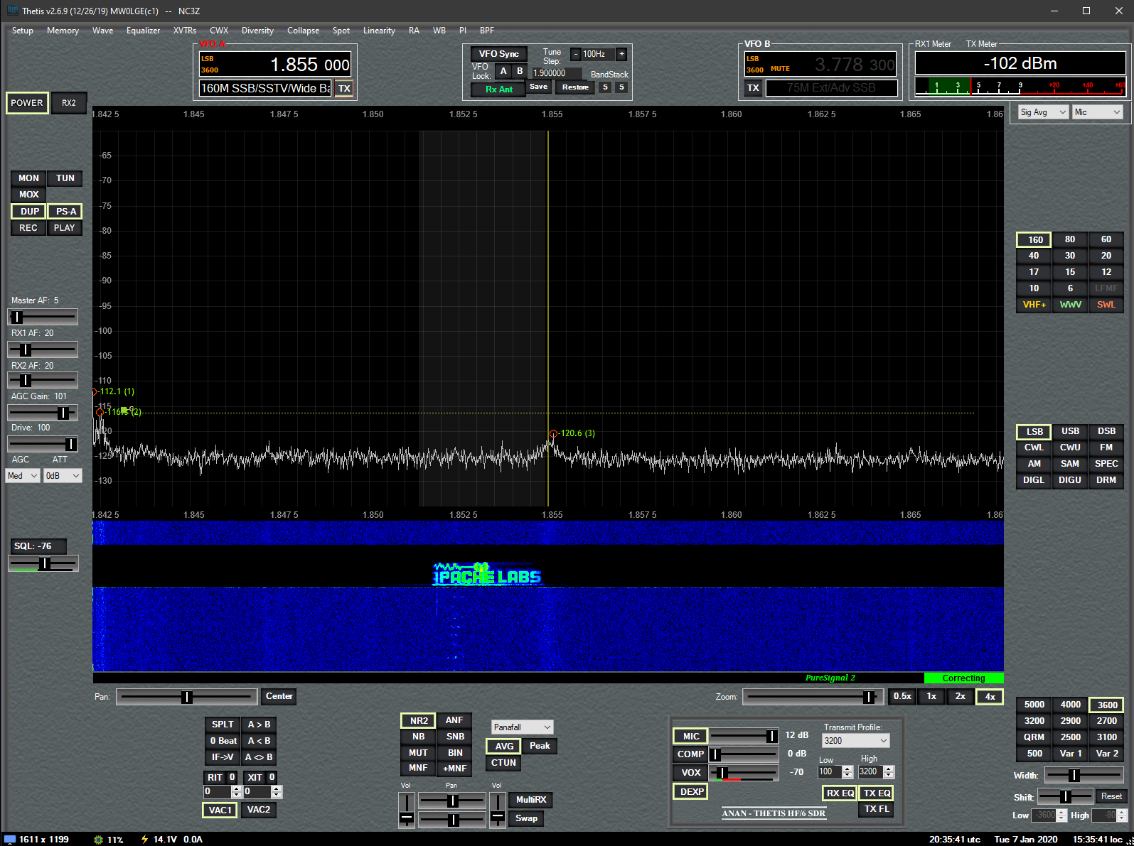Lock VFO A
Viewport: 1134px width, 846px height.
point(503,71)
